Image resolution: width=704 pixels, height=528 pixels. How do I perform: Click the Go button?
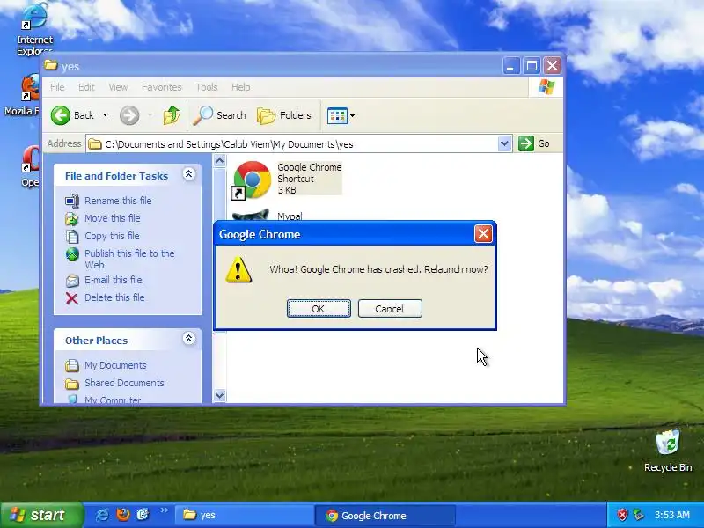tap(534, 143)
